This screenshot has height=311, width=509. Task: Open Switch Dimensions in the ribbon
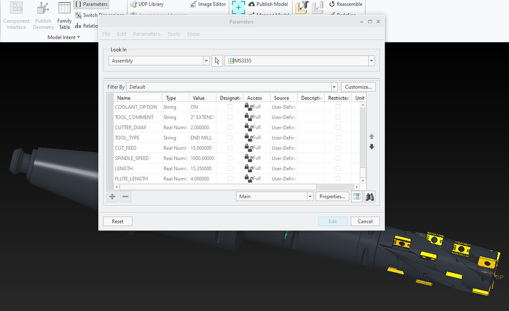[x=99, y=15]
